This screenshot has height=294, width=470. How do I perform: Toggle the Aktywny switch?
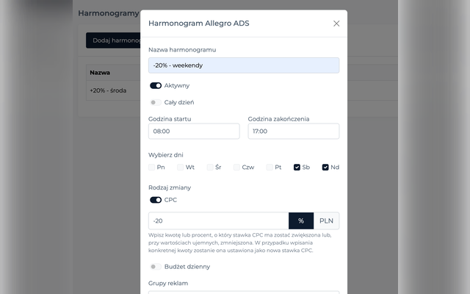[x=156, y=86]
